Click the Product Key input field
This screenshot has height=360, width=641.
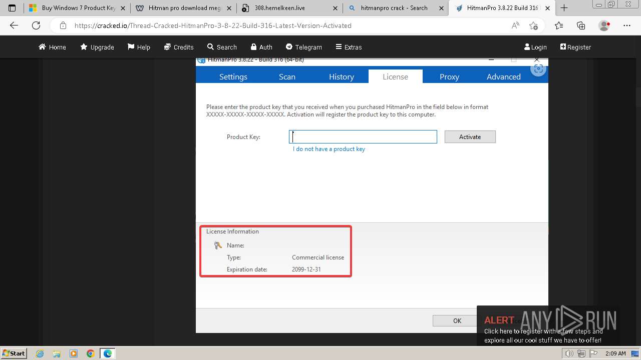(x=363, y=136)
